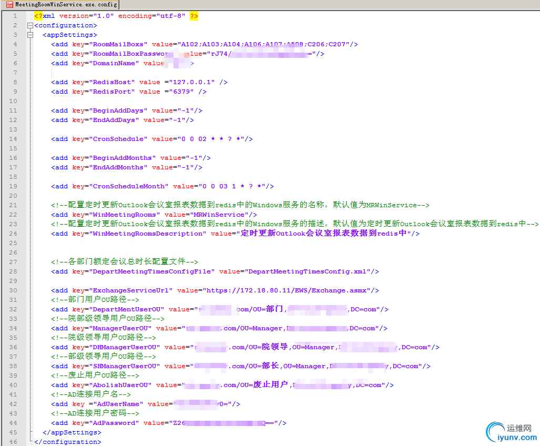Click the RoomMailBoxPassword key line
Screen dimensions: 540x446
point(188,54)
